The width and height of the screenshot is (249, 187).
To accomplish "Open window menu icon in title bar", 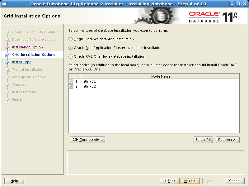I will point(4,4).
